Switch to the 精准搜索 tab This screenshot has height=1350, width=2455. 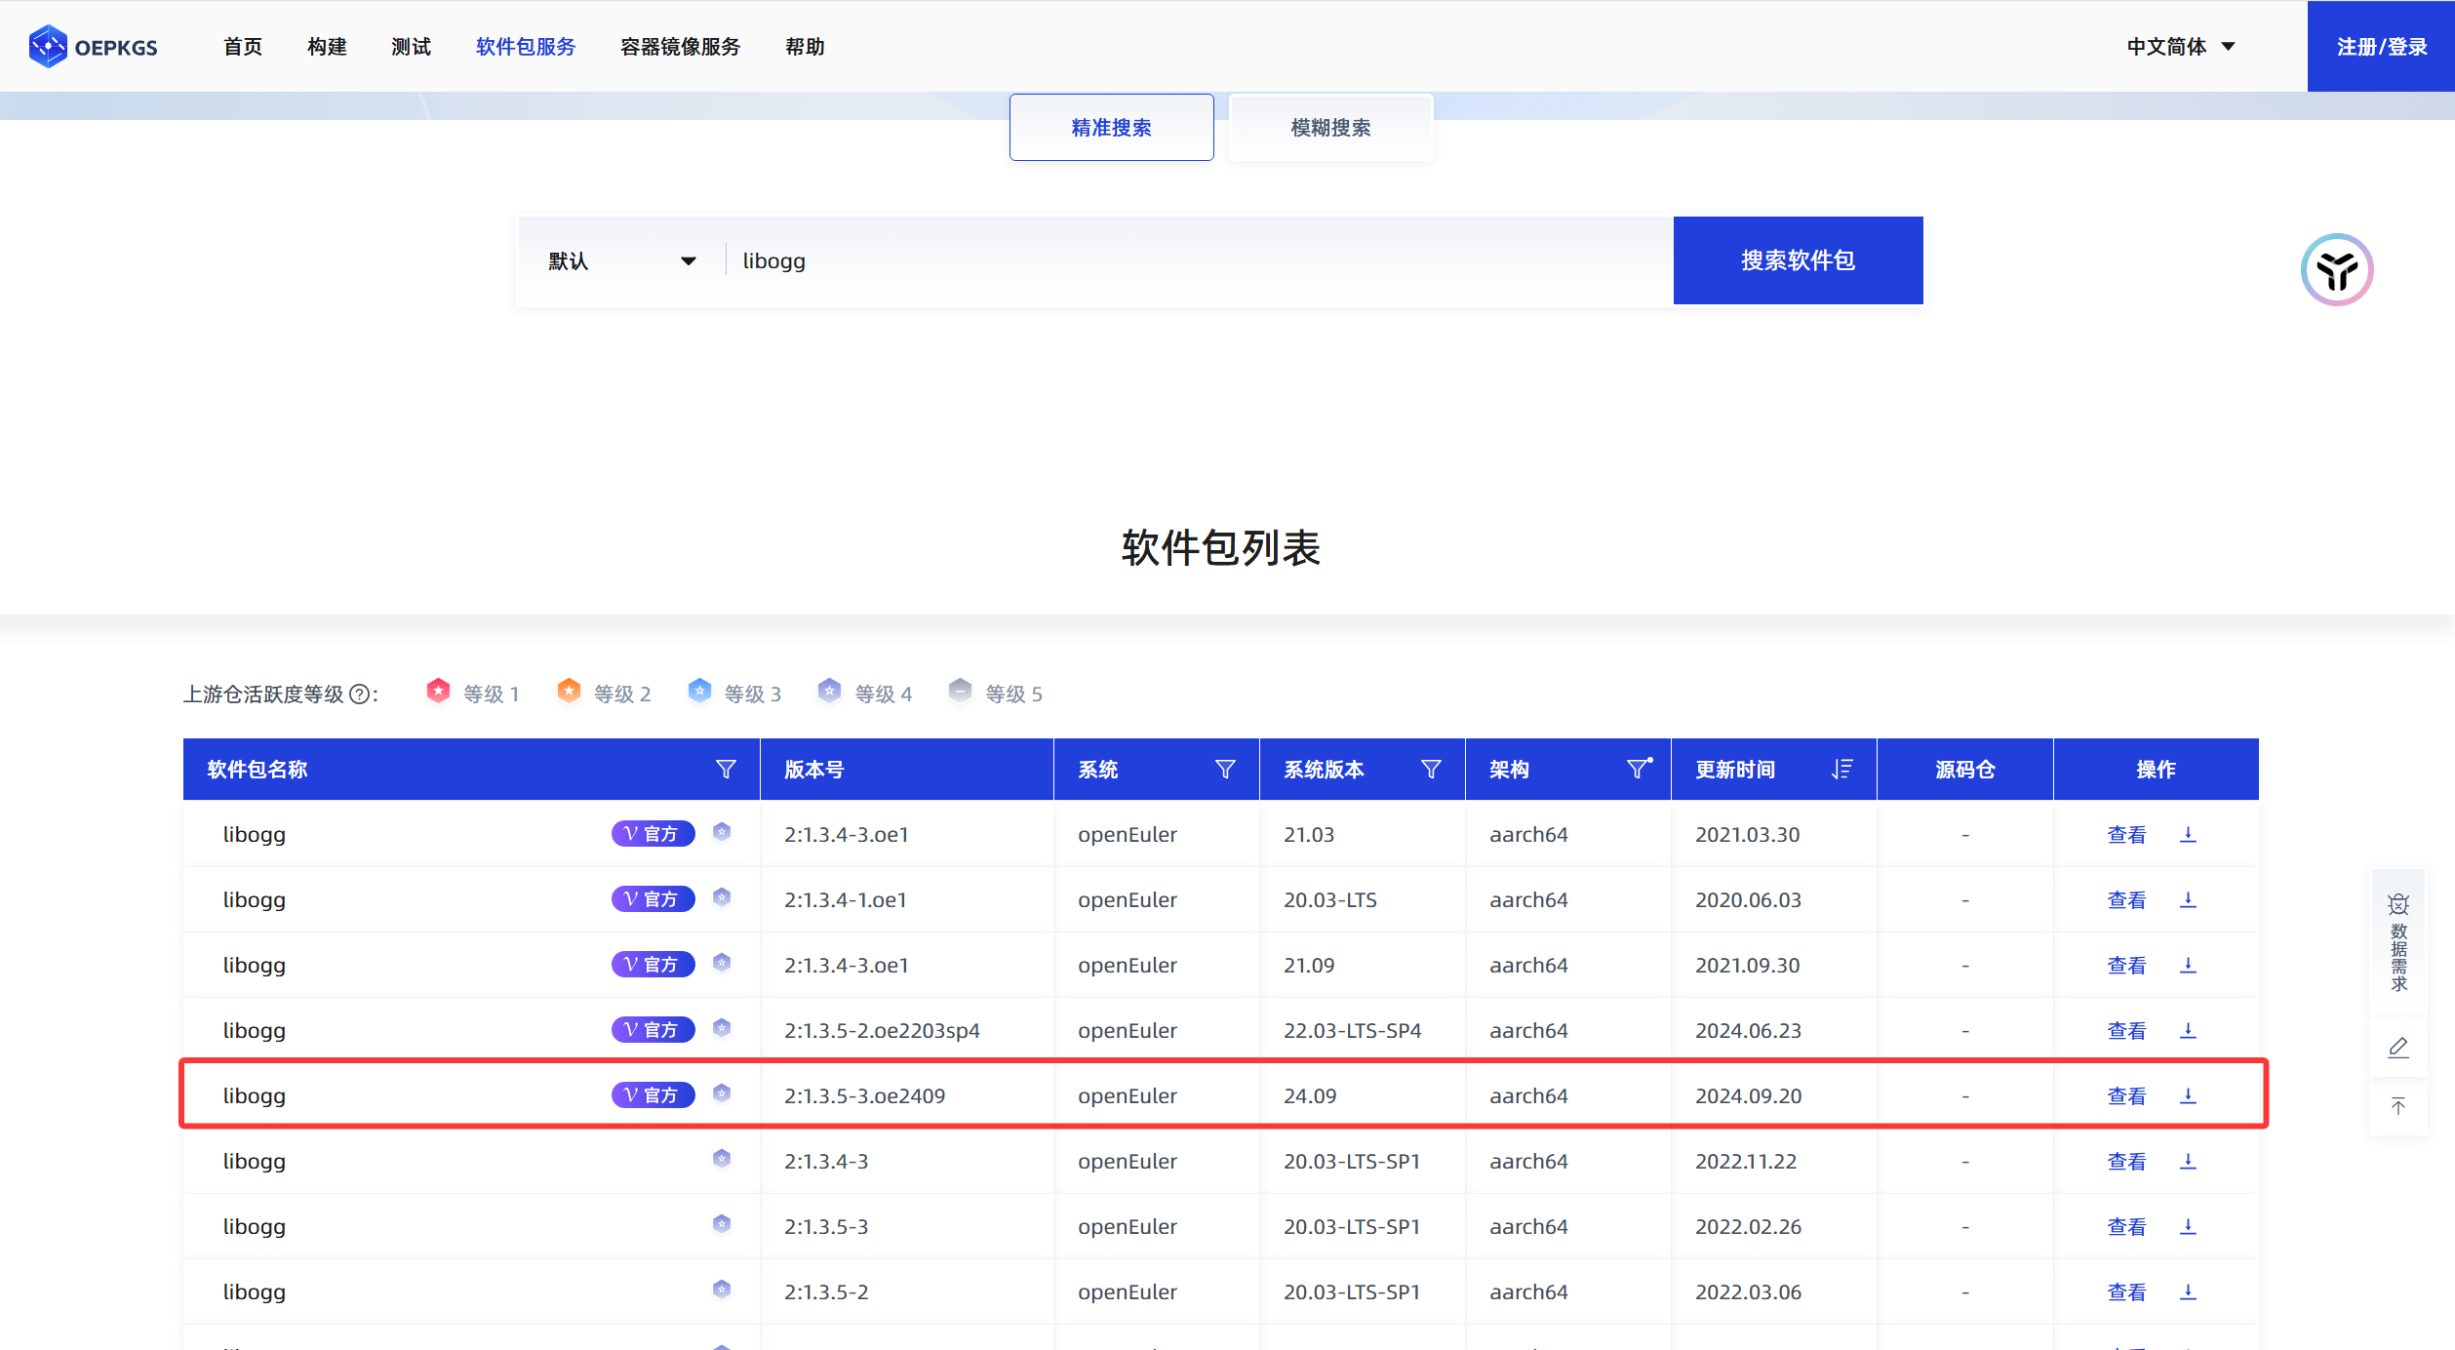[1112, 128]
